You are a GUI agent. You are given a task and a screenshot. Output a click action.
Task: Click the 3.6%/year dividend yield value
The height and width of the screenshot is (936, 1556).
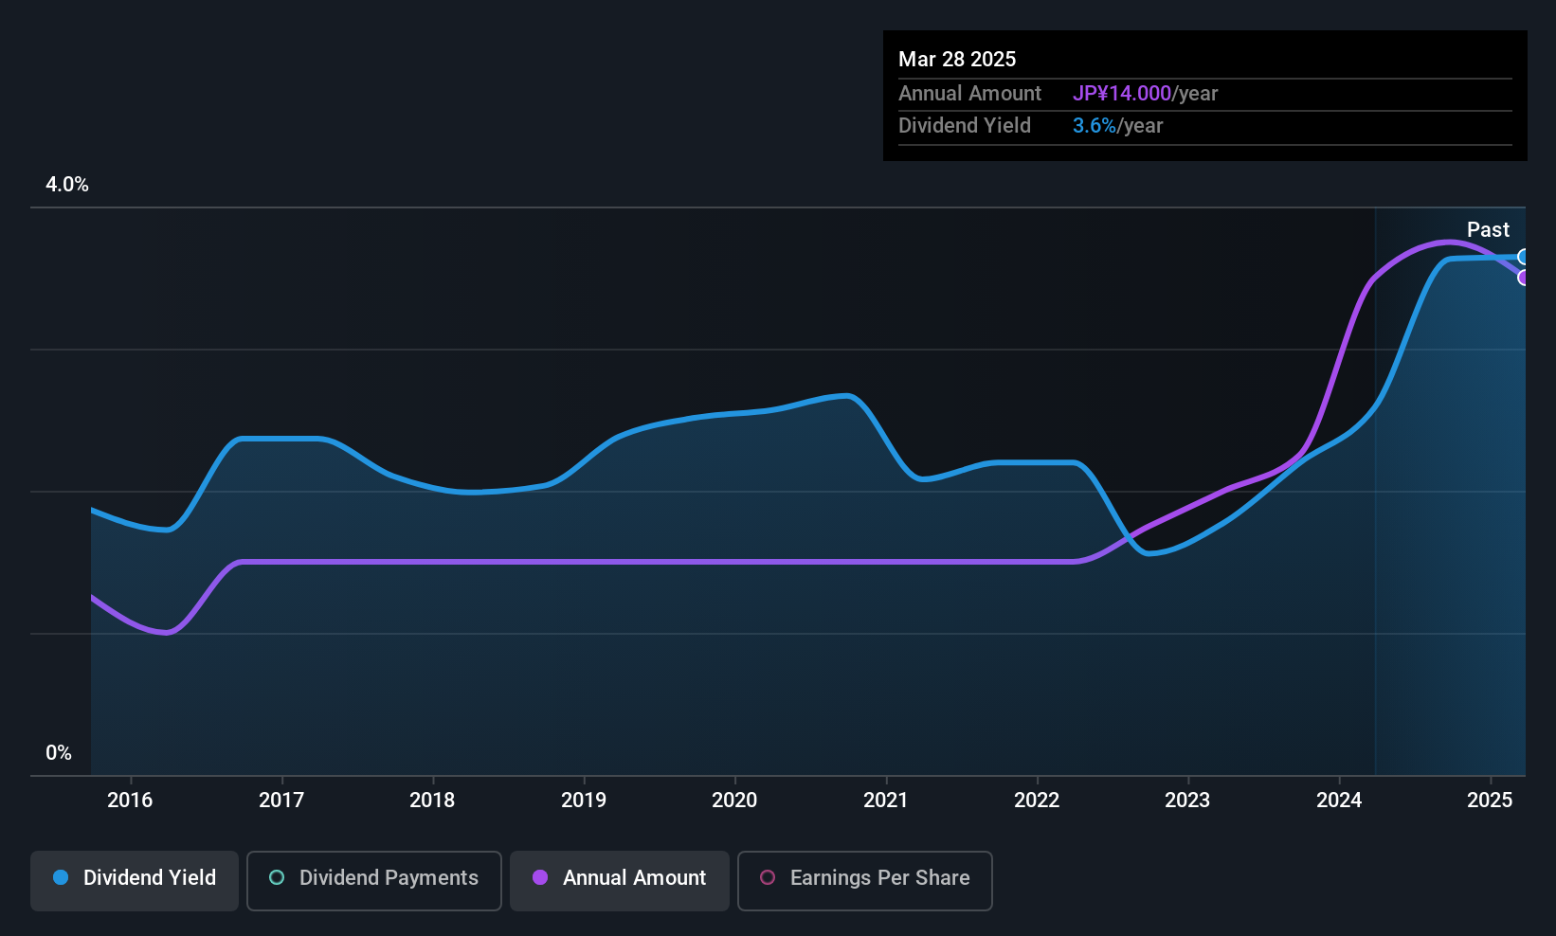click(1117, 126)
